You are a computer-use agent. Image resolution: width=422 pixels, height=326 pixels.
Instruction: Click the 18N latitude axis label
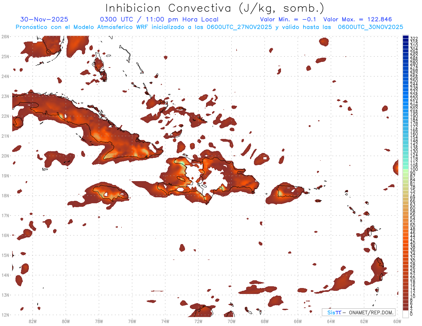5,195
